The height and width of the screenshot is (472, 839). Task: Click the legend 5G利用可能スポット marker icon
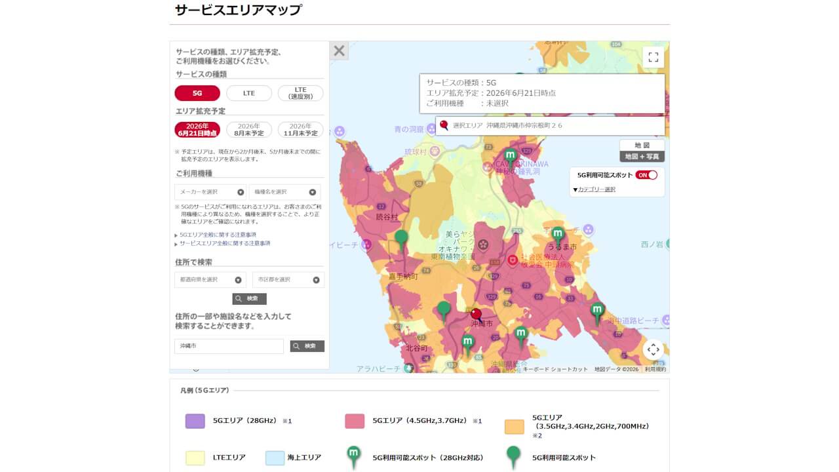tap(514, 456)
